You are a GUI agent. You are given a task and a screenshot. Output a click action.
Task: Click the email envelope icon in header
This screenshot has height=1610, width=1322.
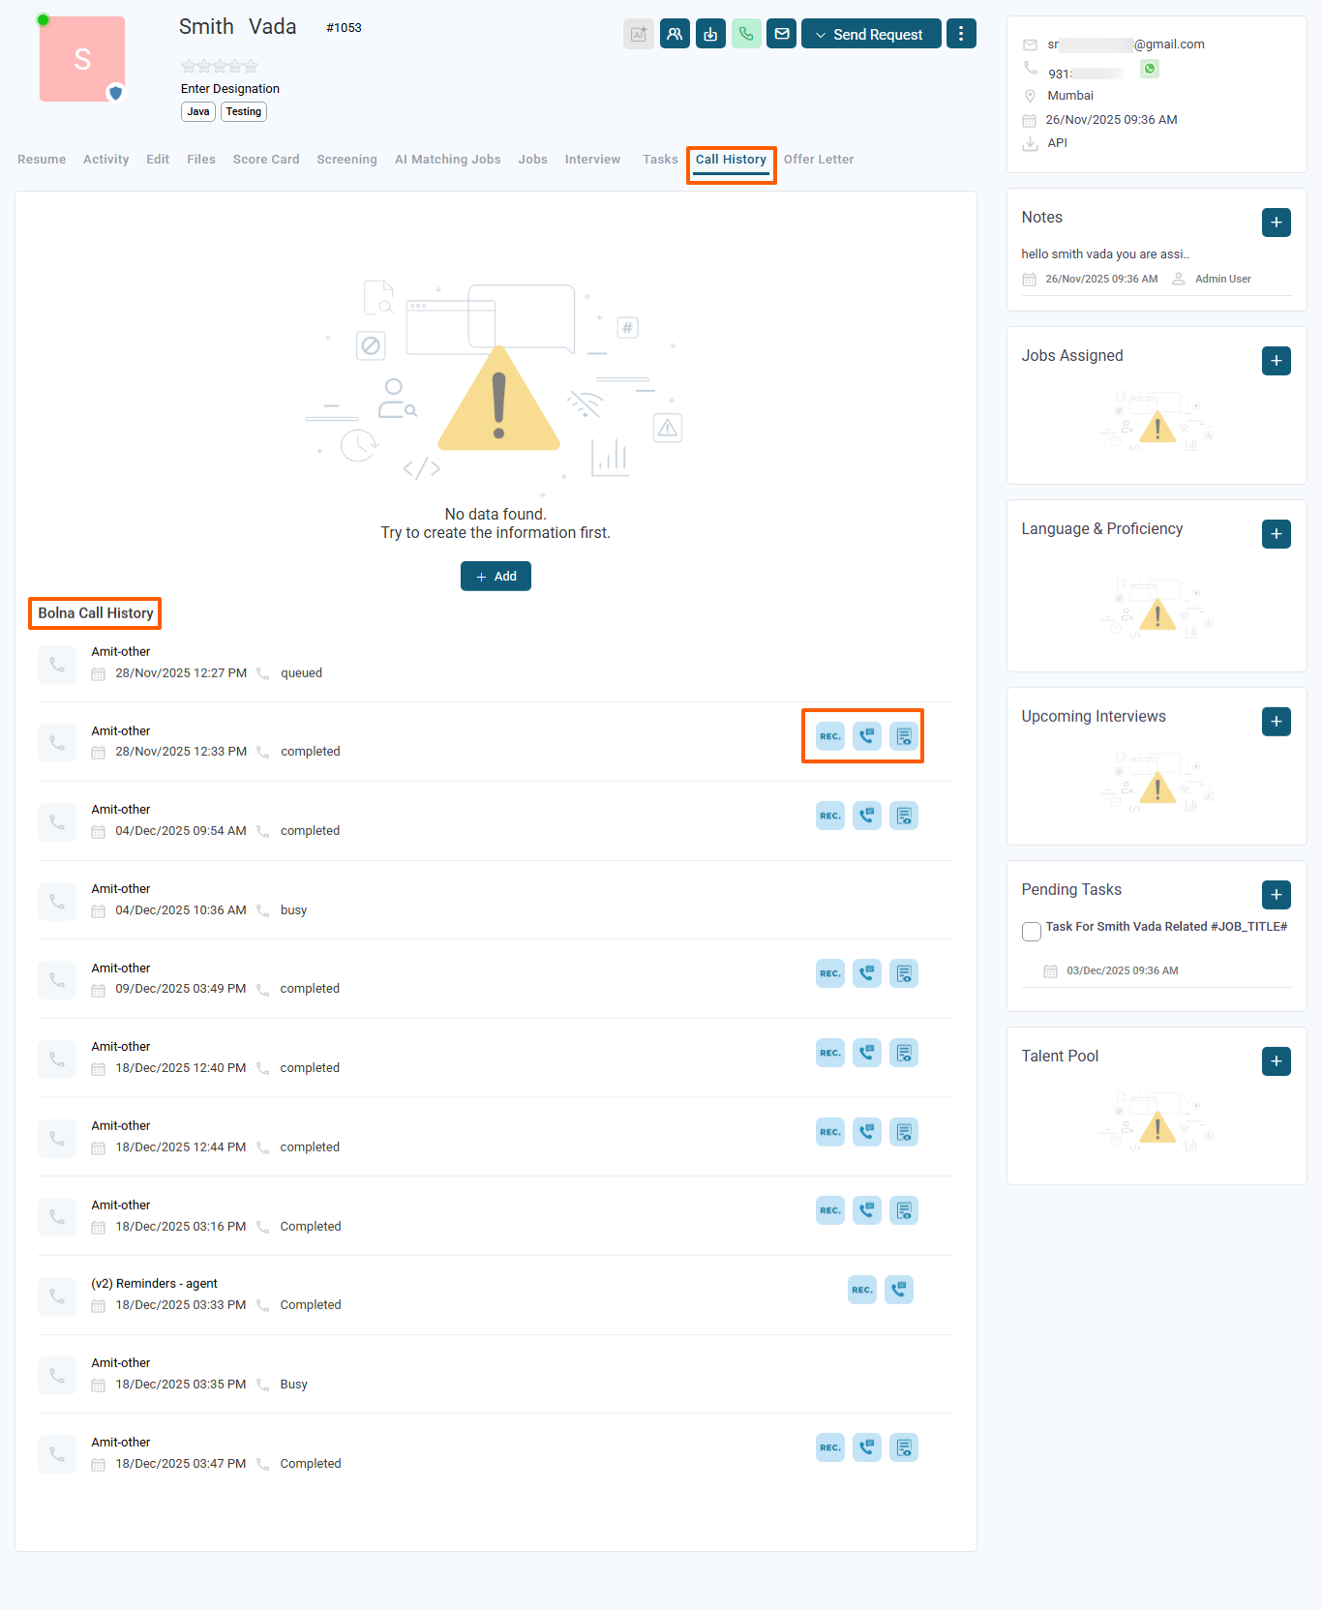(782, 34)
